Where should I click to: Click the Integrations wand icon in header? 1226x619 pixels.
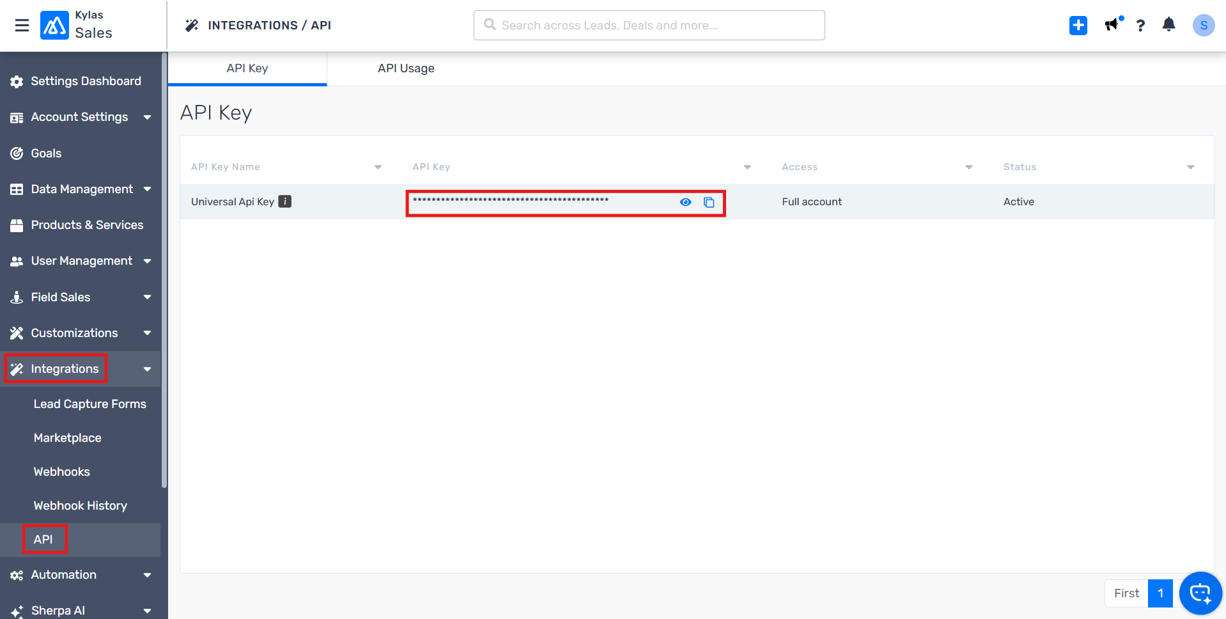192,26
